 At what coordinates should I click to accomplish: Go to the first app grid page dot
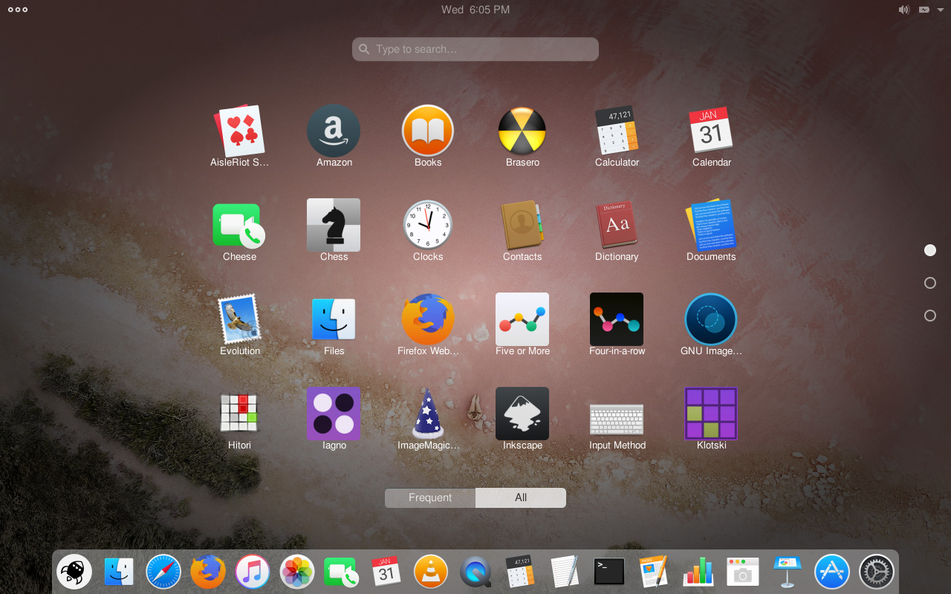[930, 250]
